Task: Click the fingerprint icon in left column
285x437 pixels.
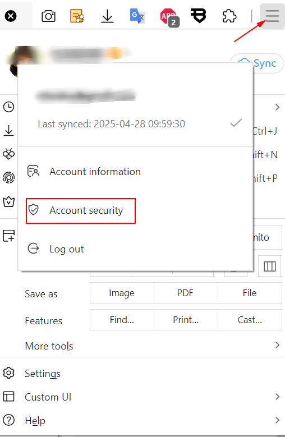Action: click(8, 177)
